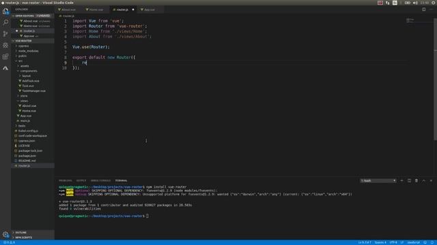The height and width of the screenshot is (245, 437).
Task: Close the terminal panel
Action: point(431,180)
